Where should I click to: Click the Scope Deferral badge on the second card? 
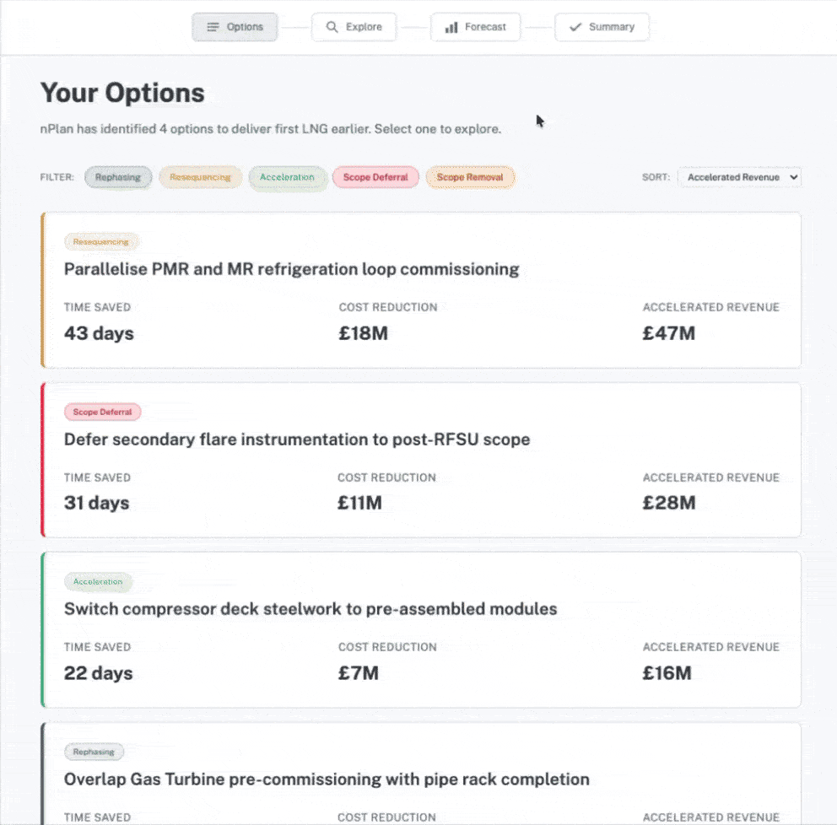coord(102,412)
